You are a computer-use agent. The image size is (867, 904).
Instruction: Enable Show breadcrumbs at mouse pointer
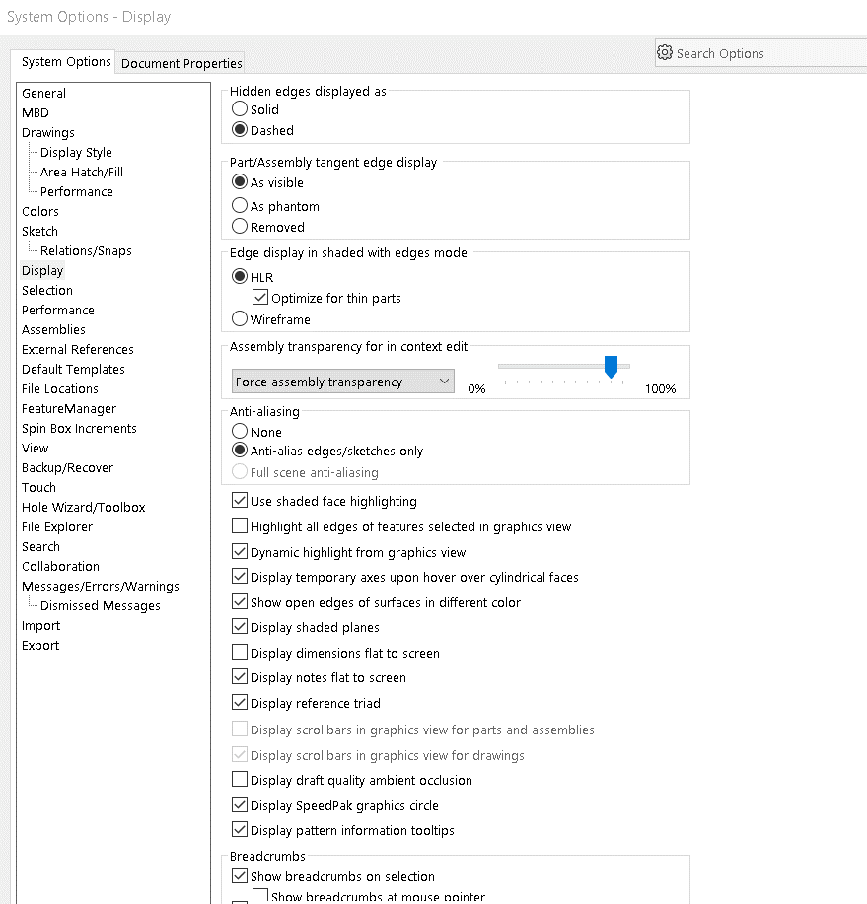pyautogui.click(x=260, y=896)
